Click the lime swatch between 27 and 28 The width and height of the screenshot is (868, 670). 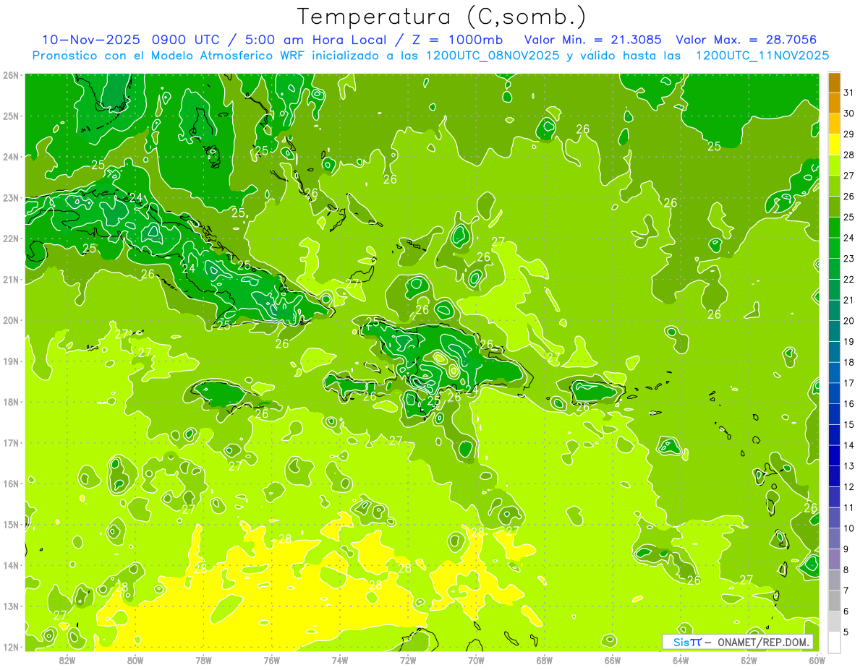[x=834, y=165]
